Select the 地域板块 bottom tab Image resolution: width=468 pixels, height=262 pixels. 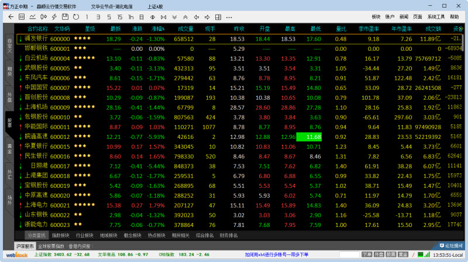point(108,235)
